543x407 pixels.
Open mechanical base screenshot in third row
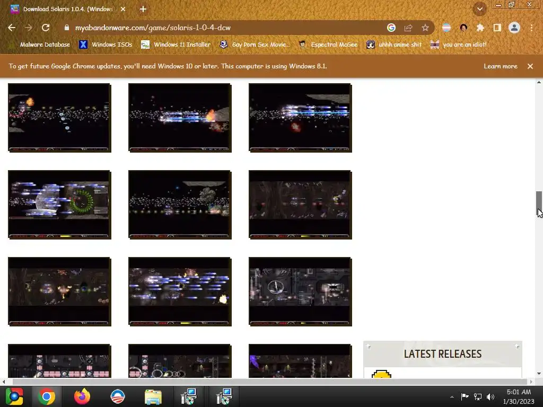coord(300,291)
